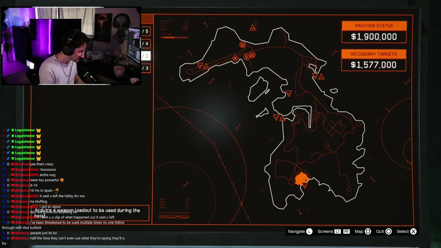The image size is (441, 248).
Task: Click emoji after '10 I'm in Spain'
Action: pyautogui.click(x=57, y=190)
